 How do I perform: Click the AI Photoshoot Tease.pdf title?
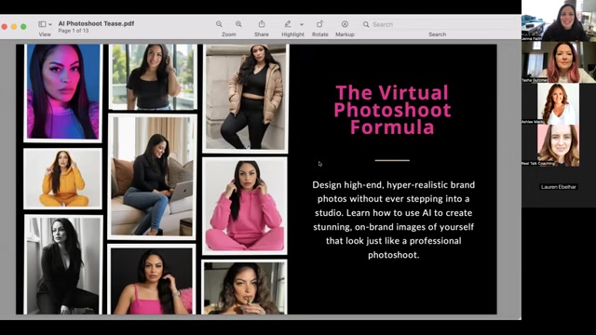coord(96,23)
